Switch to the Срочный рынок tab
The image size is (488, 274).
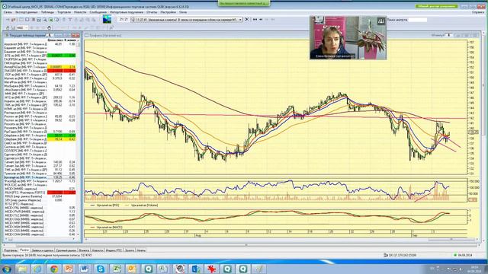(66, 250)
